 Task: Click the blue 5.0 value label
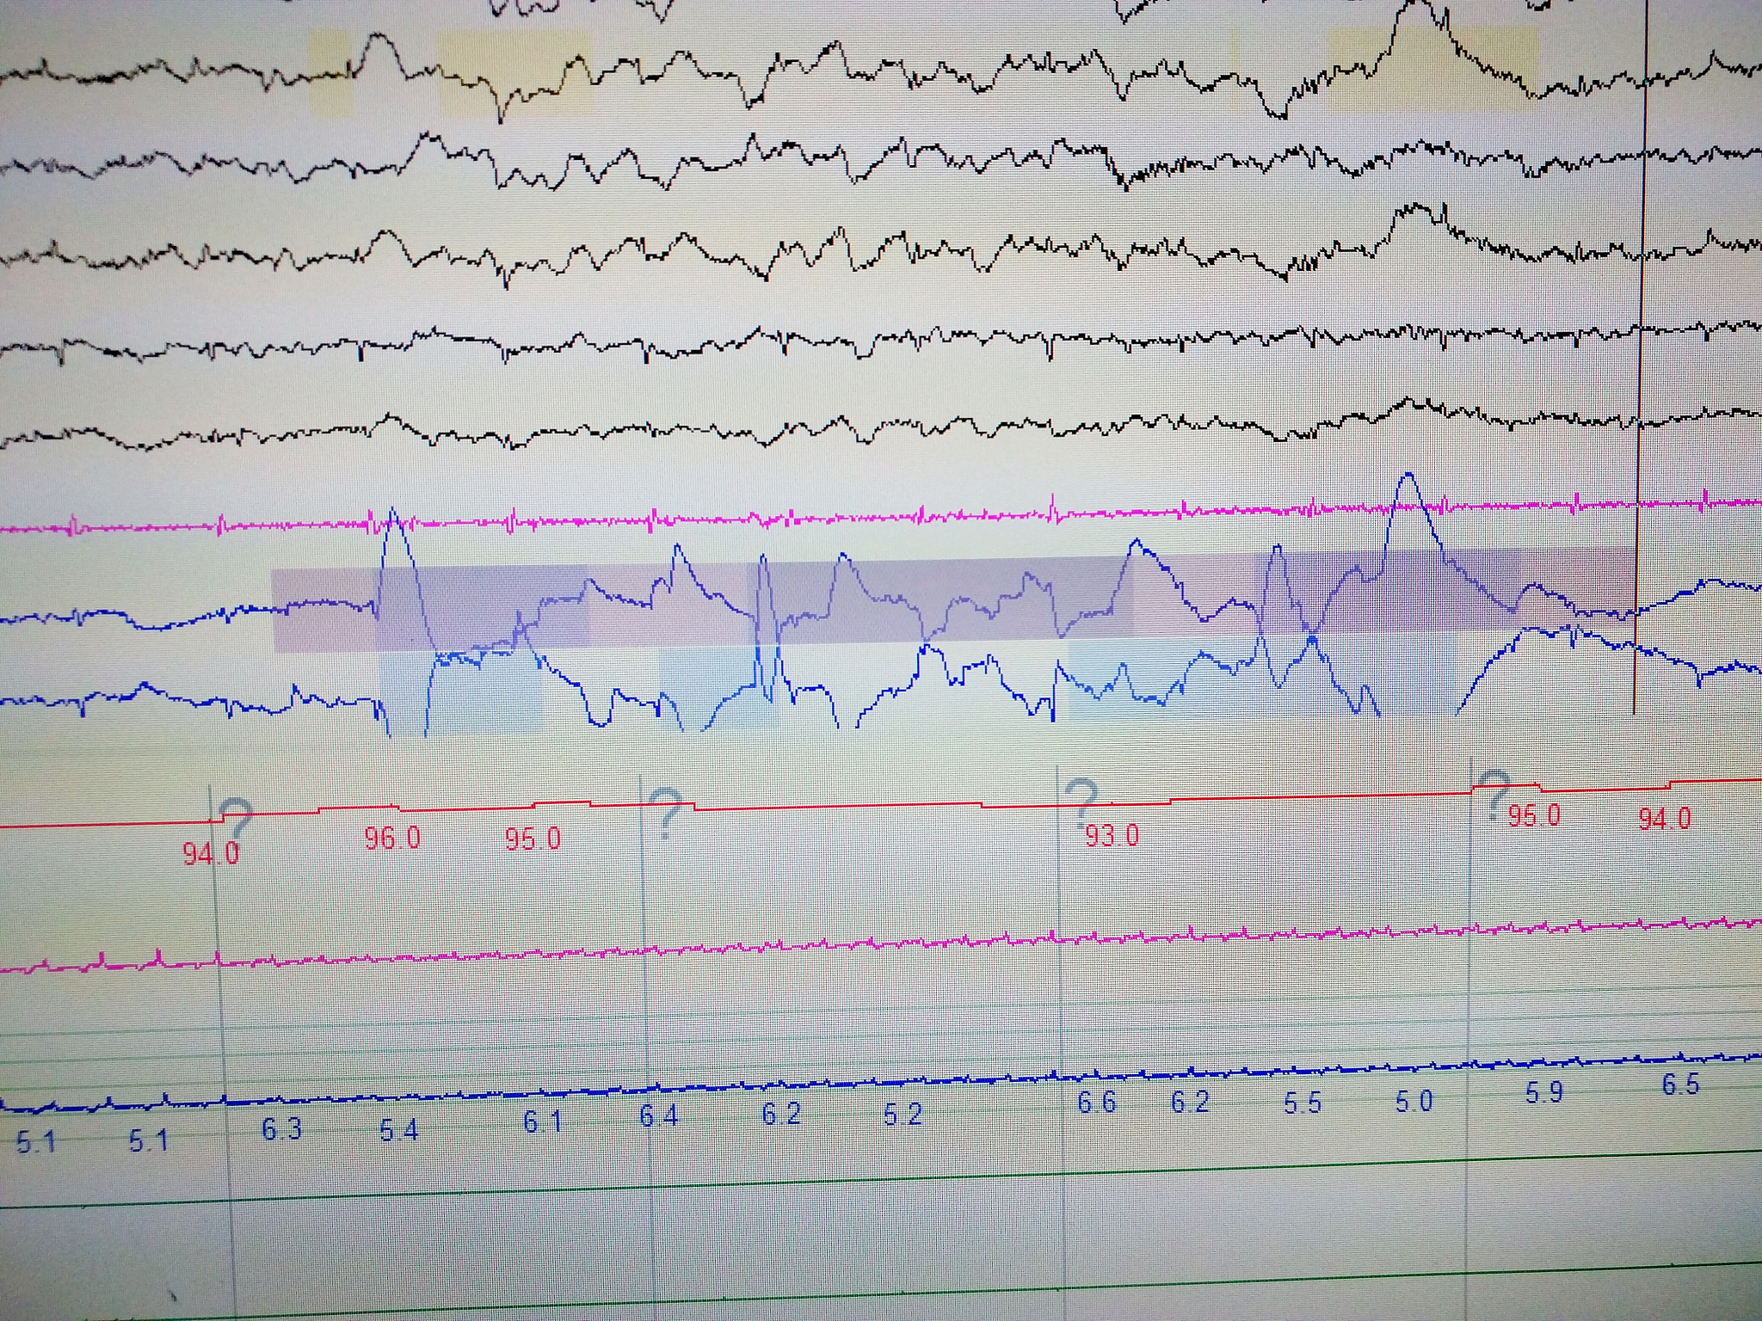pyautogui.click(x=1414, y=1102)
